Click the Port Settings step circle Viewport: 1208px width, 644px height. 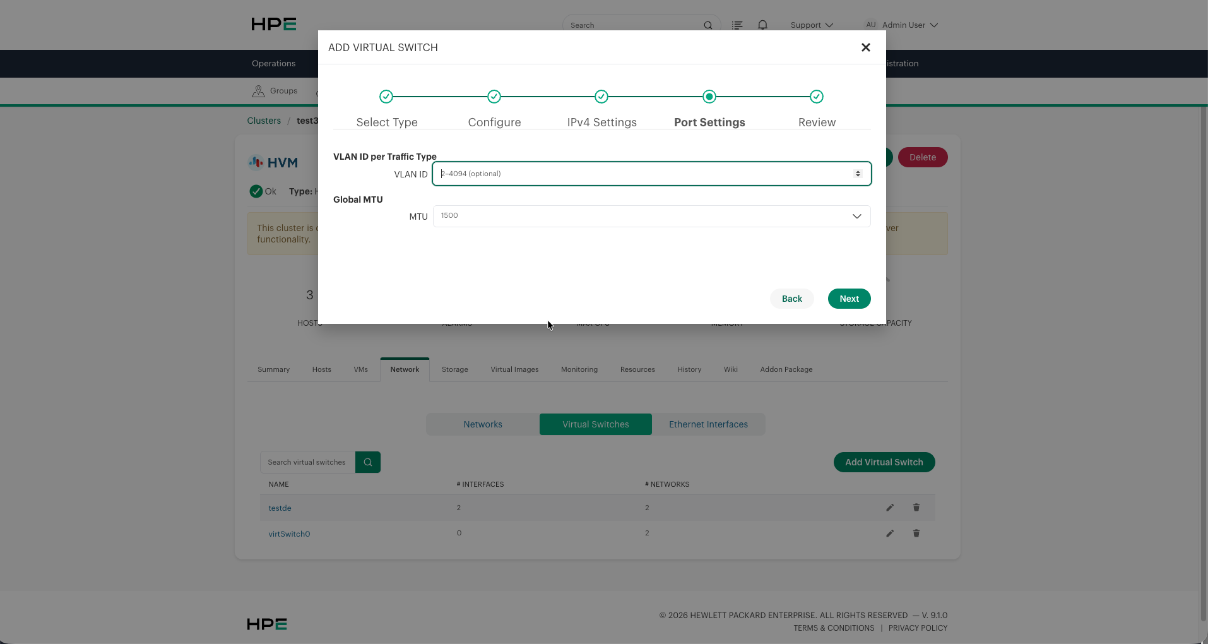tap(709, 97)
